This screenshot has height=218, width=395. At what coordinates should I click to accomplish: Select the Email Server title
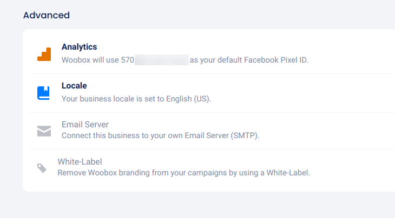tap(85, 125)
